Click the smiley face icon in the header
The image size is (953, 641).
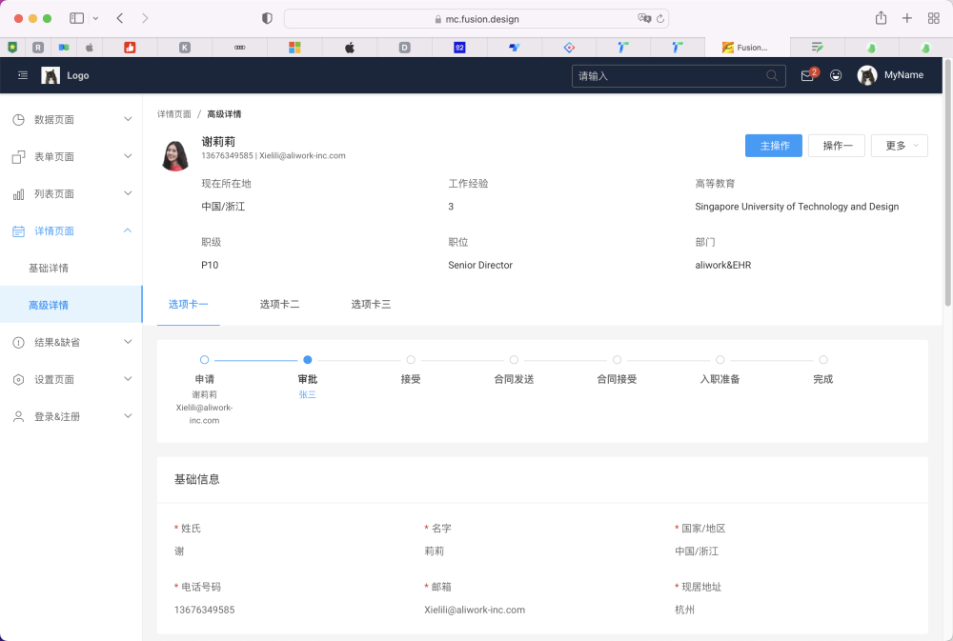[x=836, y=75]
